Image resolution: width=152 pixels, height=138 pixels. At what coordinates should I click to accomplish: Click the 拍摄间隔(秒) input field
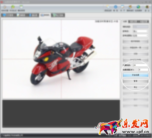(143, 70)
